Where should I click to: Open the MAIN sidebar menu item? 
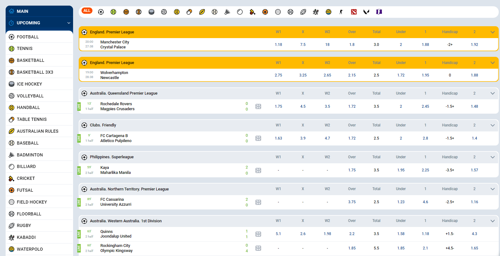click(x=39, y=11)
